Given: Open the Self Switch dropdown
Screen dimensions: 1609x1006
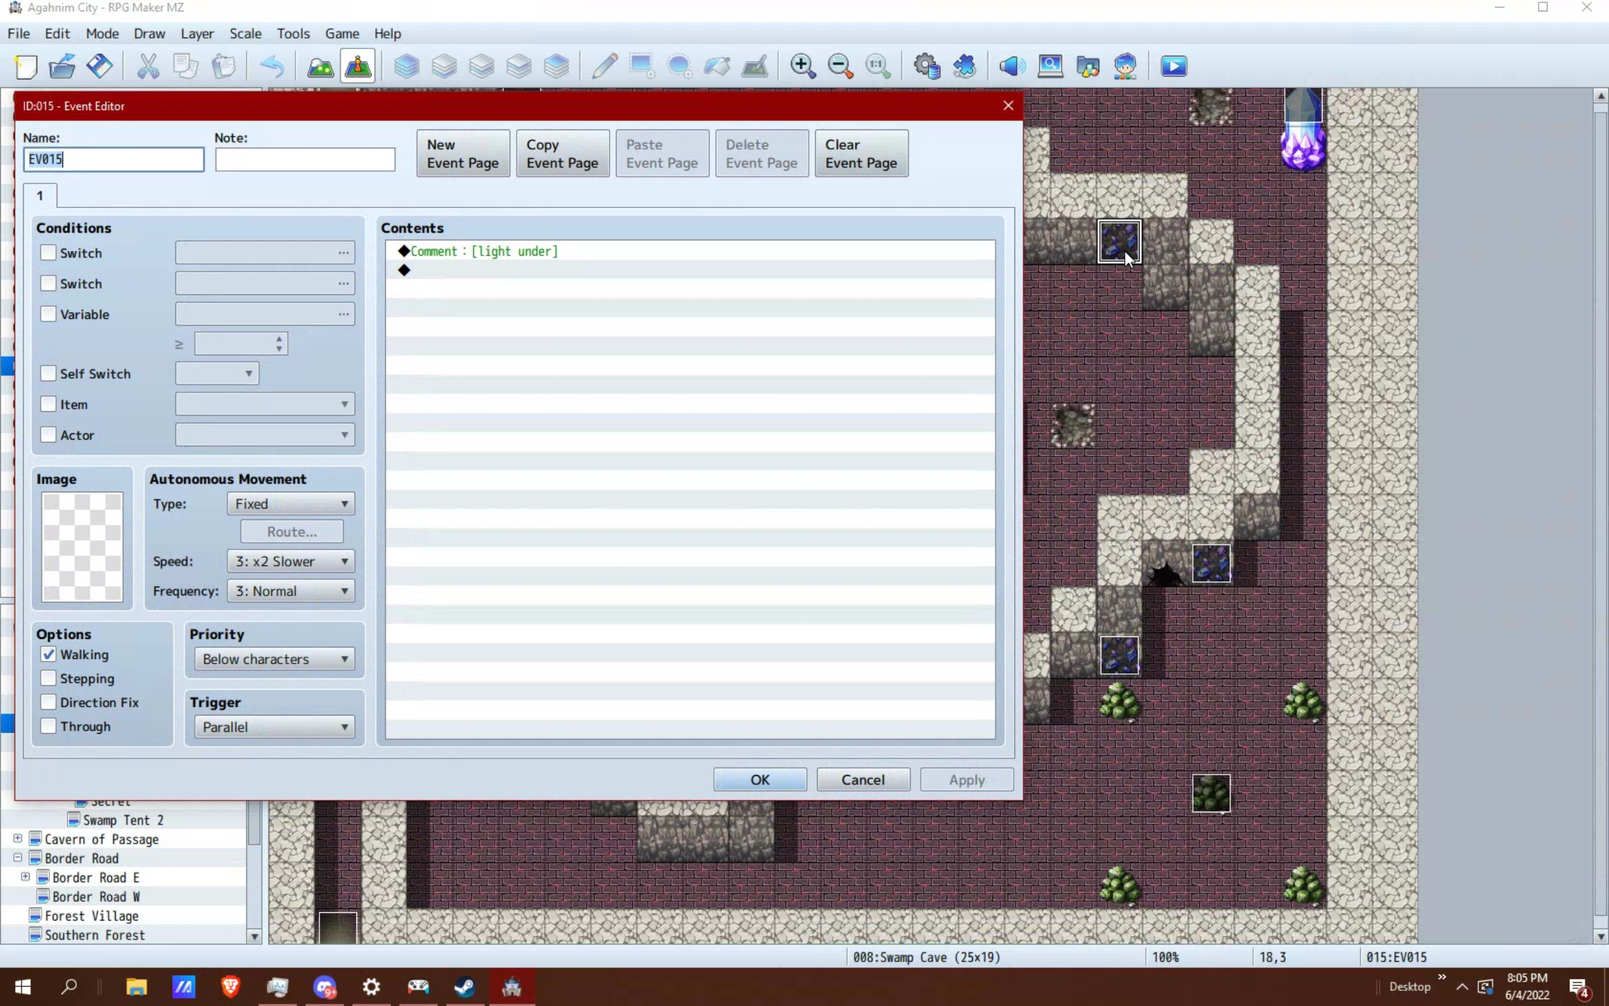Looking at the screenshot, I should coord(217,373).
